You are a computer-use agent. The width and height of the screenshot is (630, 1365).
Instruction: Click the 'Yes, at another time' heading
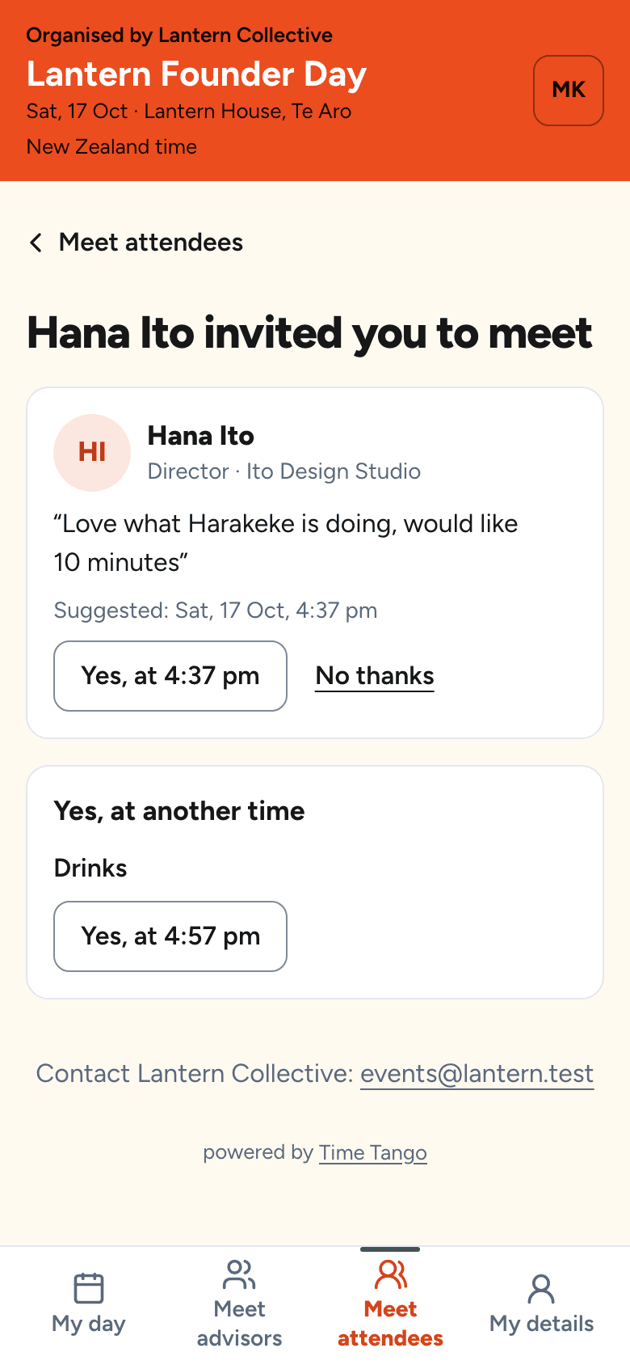(179, 811)
